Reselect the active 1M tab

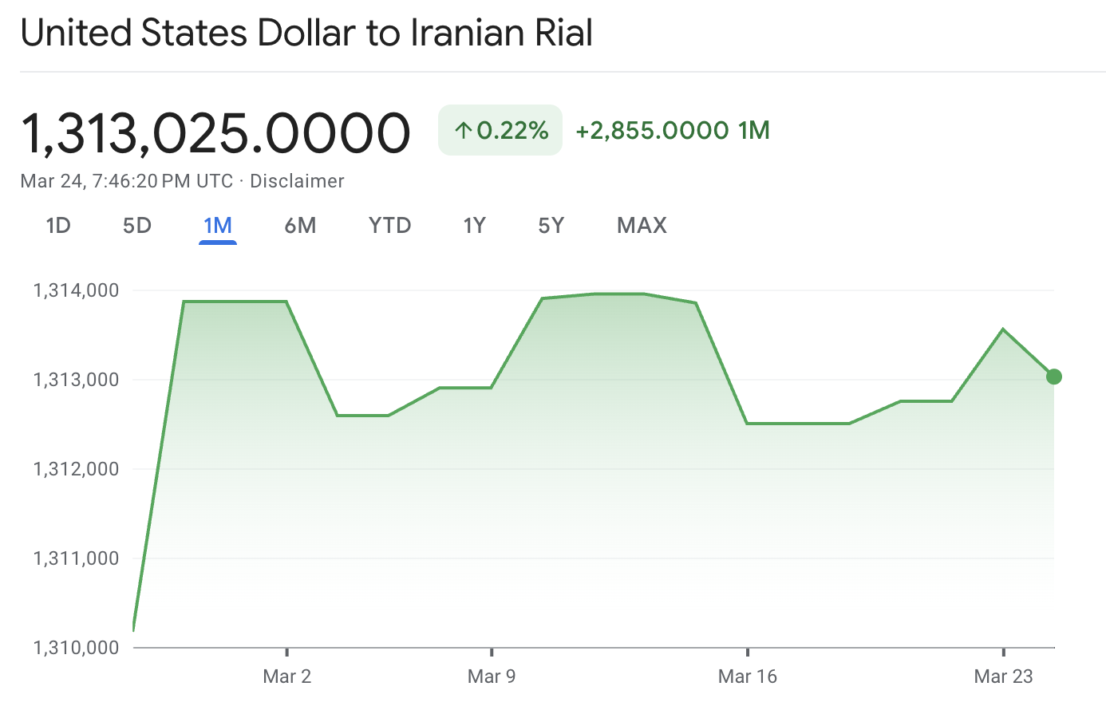(218, 226)
